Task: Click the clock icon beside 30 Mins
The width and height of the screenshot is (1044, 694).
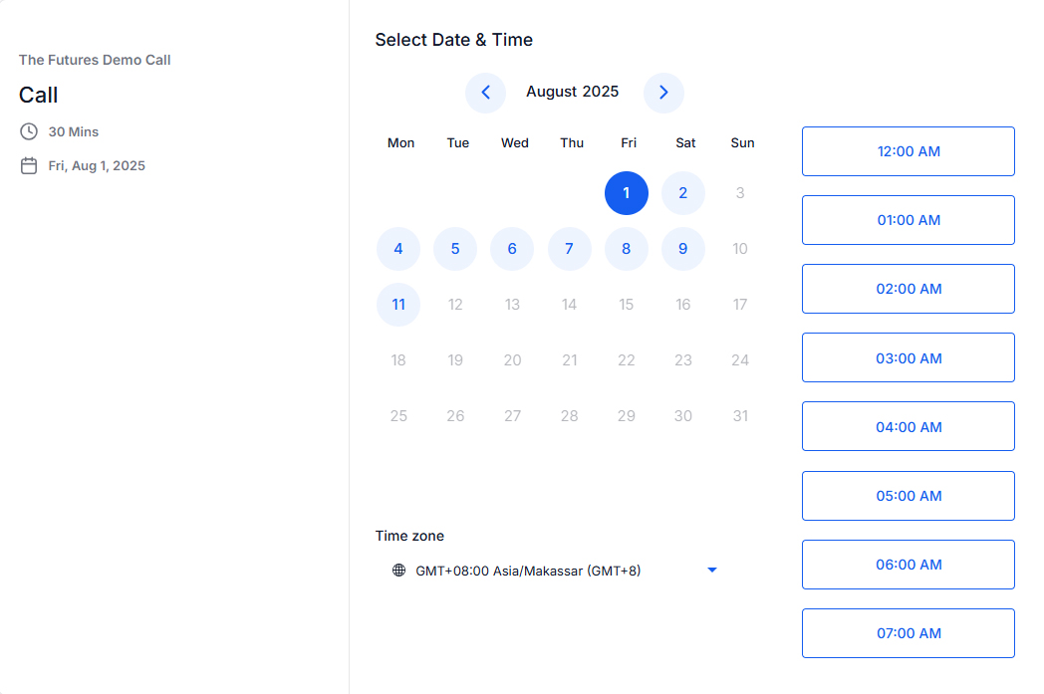Action: coord(29,131)
